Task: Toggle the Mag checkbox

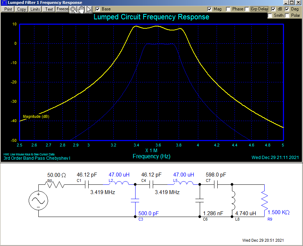Action: (210, 9)
